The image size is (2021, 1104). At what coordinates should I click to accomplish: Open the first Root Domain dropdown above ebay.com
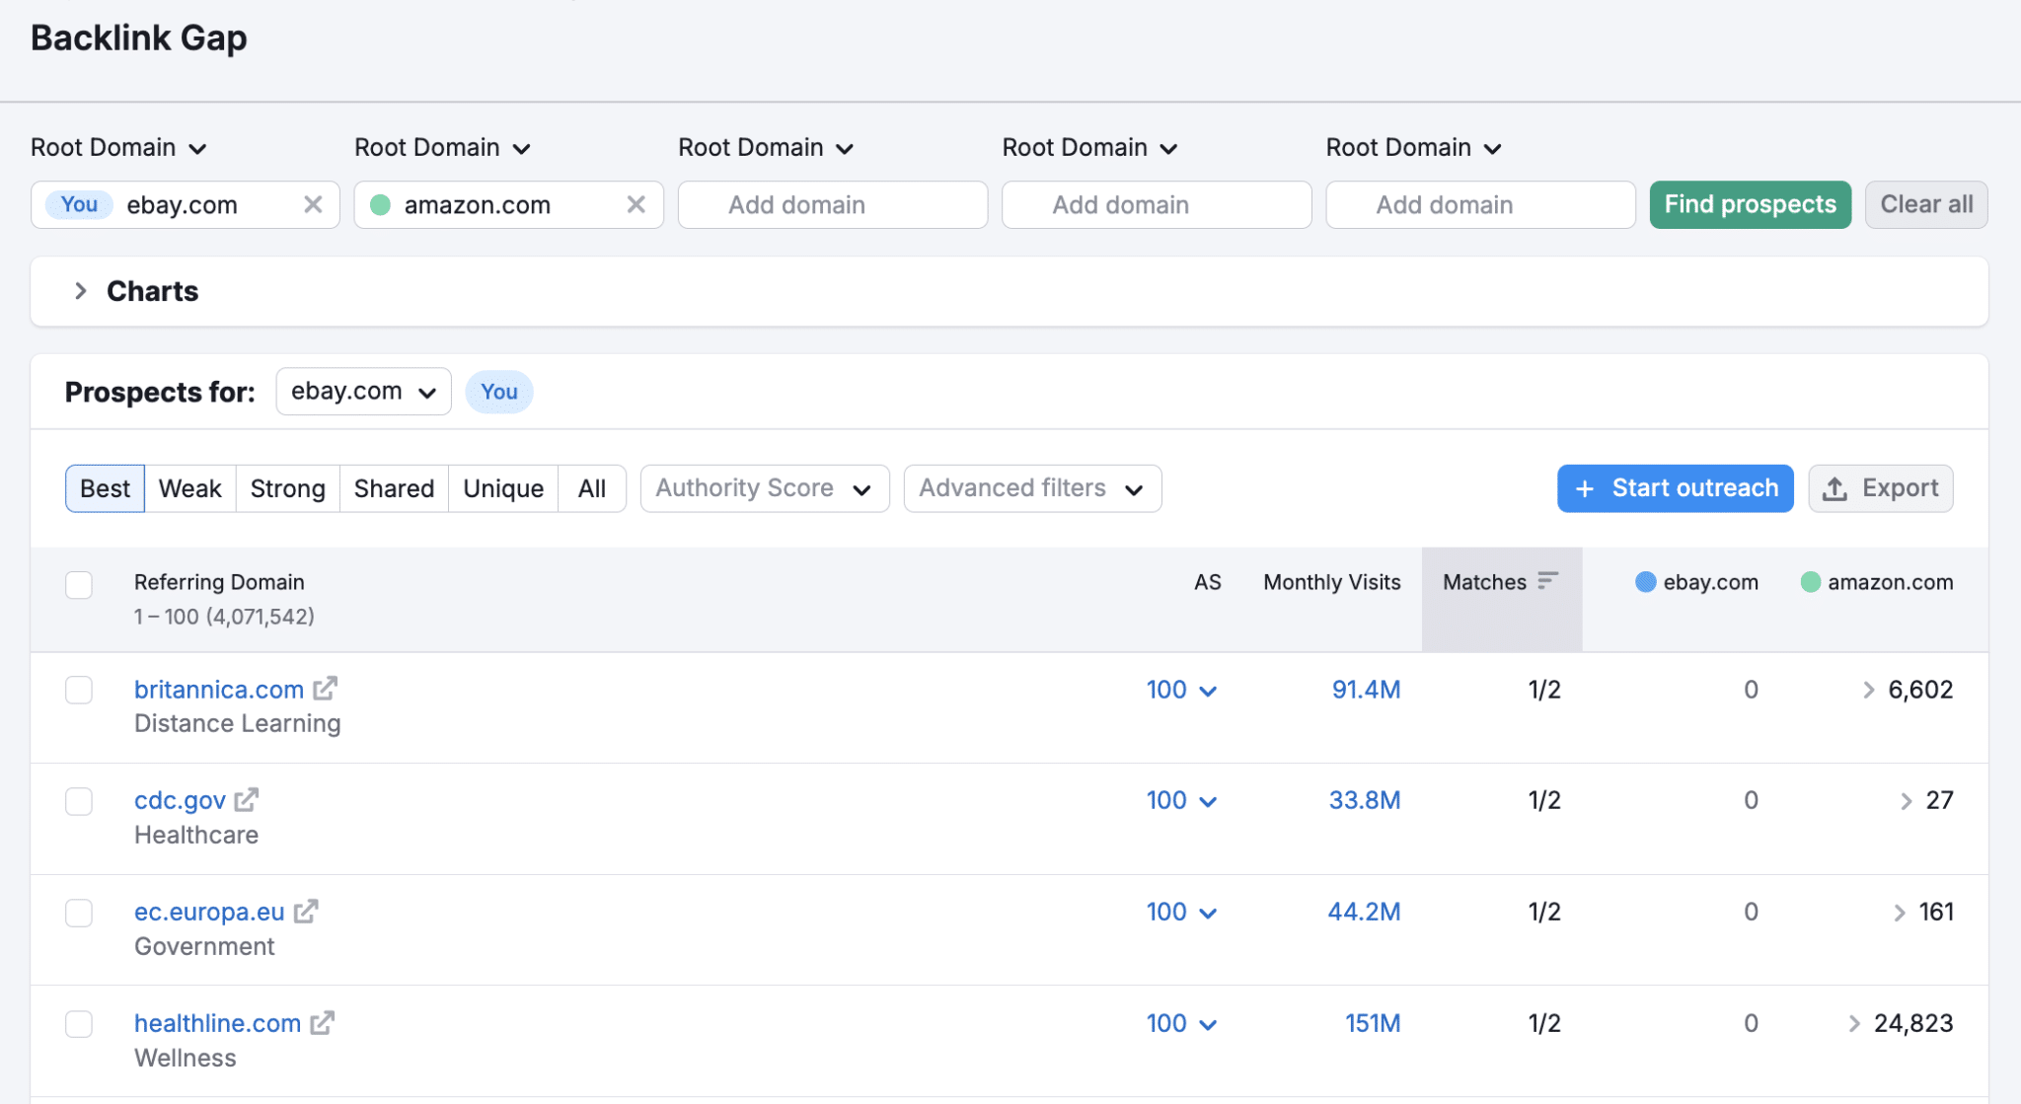click(118, 147)
